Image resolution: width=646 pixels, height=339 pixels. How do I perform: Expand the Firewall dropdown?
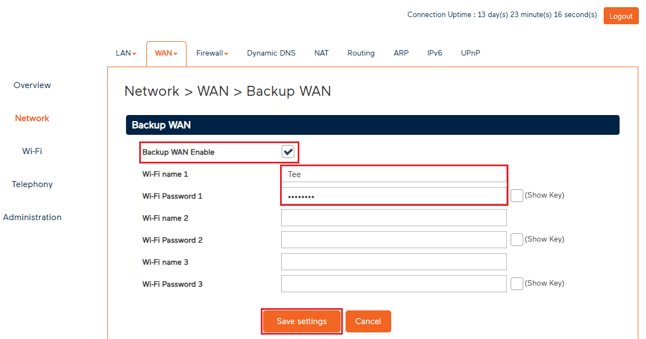[x=212, y=53]
